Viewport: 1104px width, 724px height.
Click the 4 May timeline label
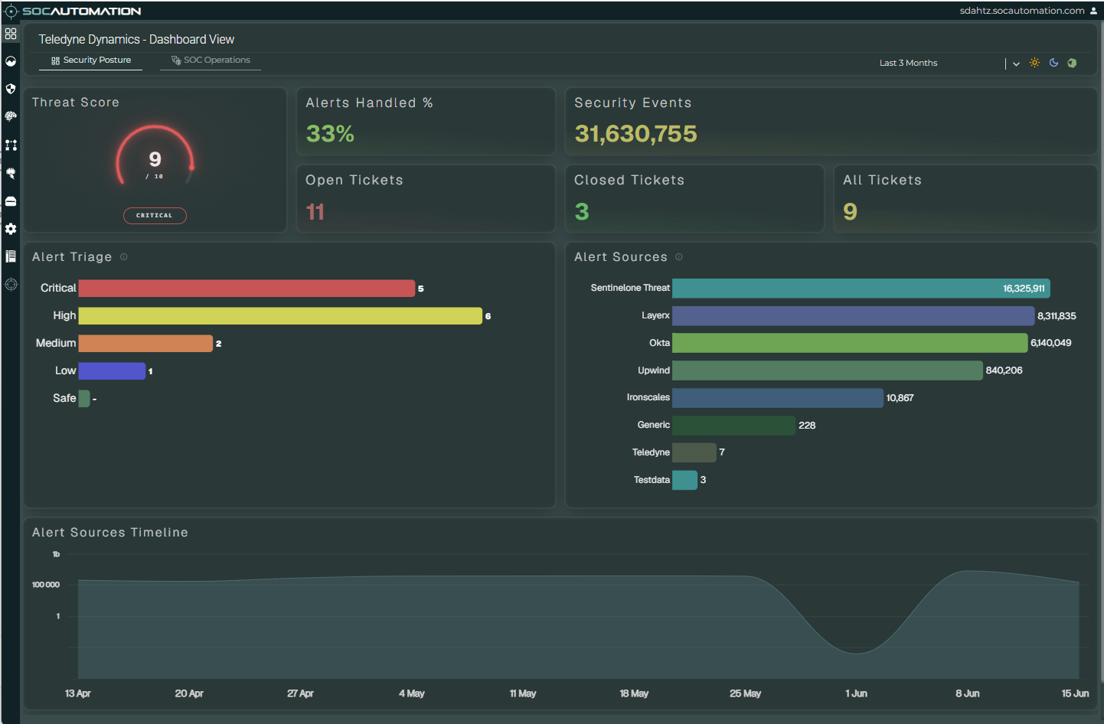click(x=411, y=693)
